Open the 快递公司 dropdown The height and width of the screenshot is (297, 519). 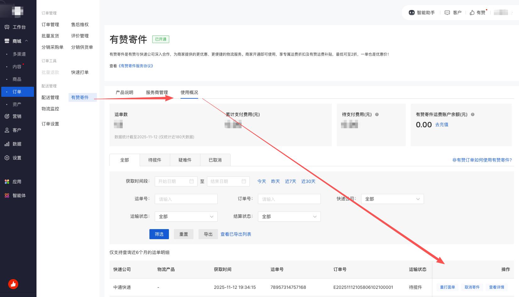click(392, 199)
